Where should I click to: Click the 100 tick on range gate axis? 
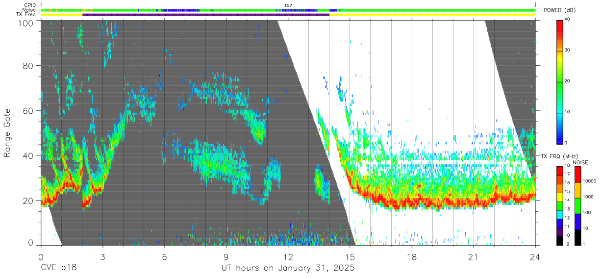tap(26, 23)
